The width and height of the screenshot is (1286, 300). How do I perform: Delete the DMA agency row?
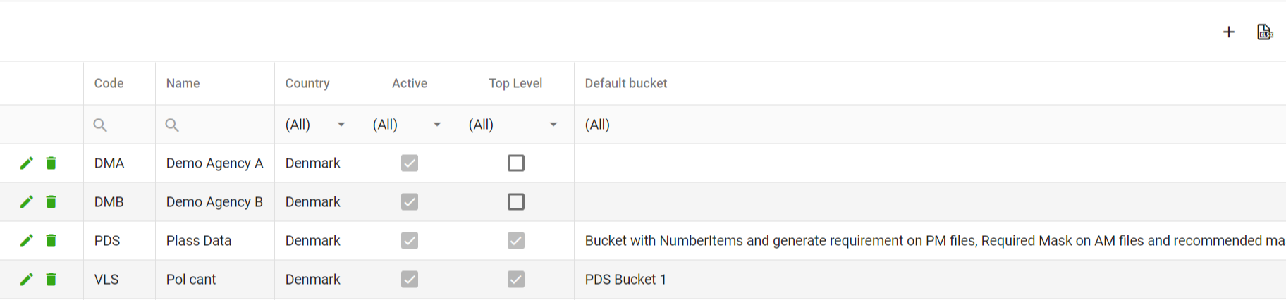pyautogui.click(x=51, y=163)
